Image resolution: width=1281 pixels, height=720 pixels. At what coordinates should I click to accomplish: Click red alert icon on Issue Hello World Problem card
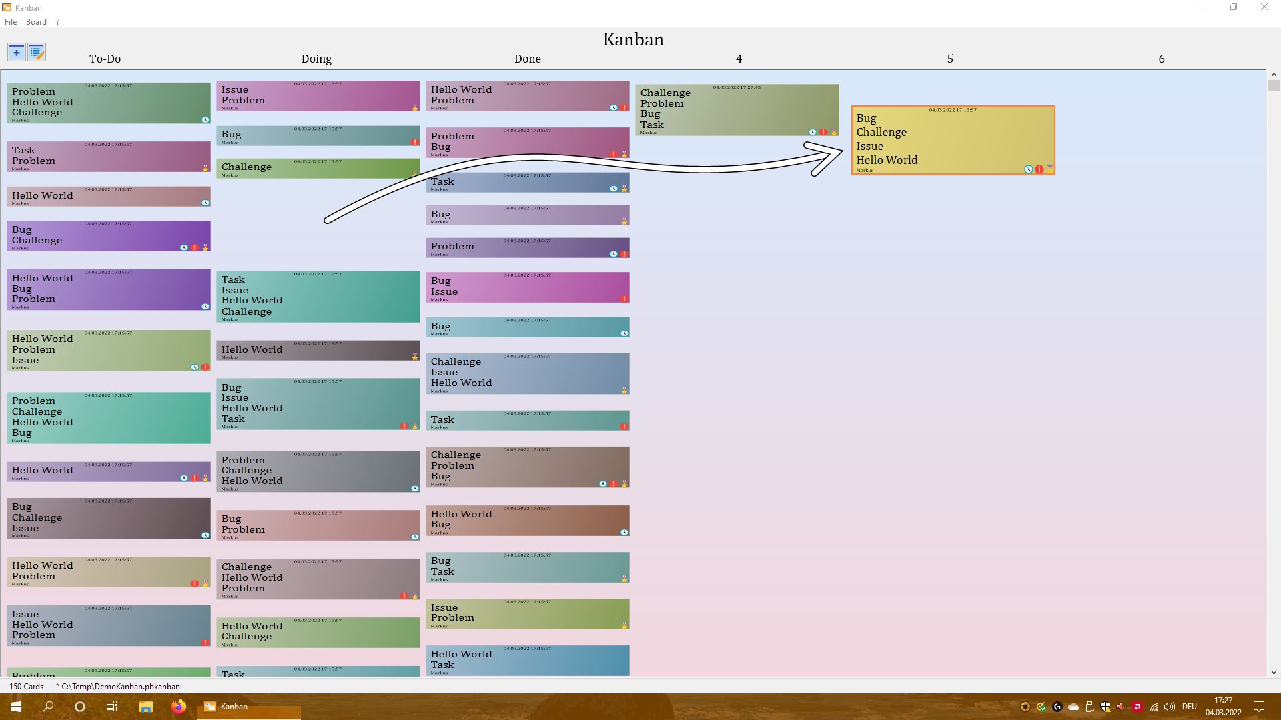pyautogui.click(x=205, y=643)
